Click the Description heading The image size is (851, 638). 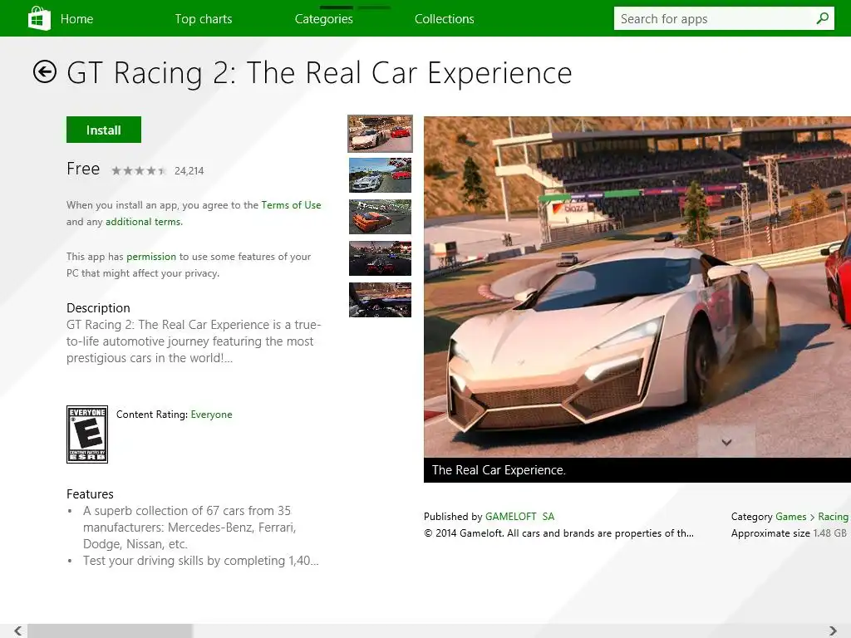click(x=98, y=307)
